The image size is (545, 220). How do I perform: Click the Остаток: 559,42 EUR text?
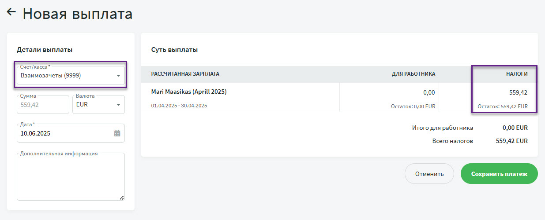pos(503,106)
